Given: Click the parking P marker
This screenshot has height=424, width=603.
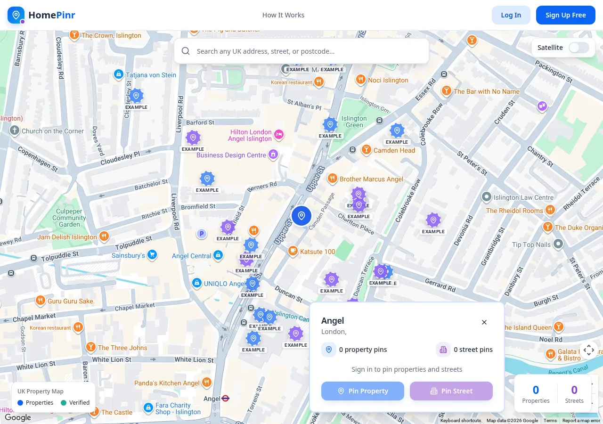Looking at the screenshot, I should tap(202, 234).
